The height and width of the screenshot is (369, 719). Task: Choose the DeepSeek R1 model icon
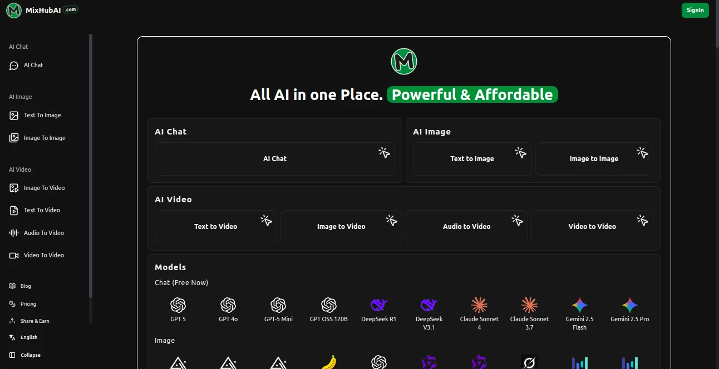tap(378, 305)
